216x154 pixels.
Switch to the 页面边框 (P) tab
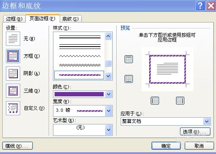43,19
